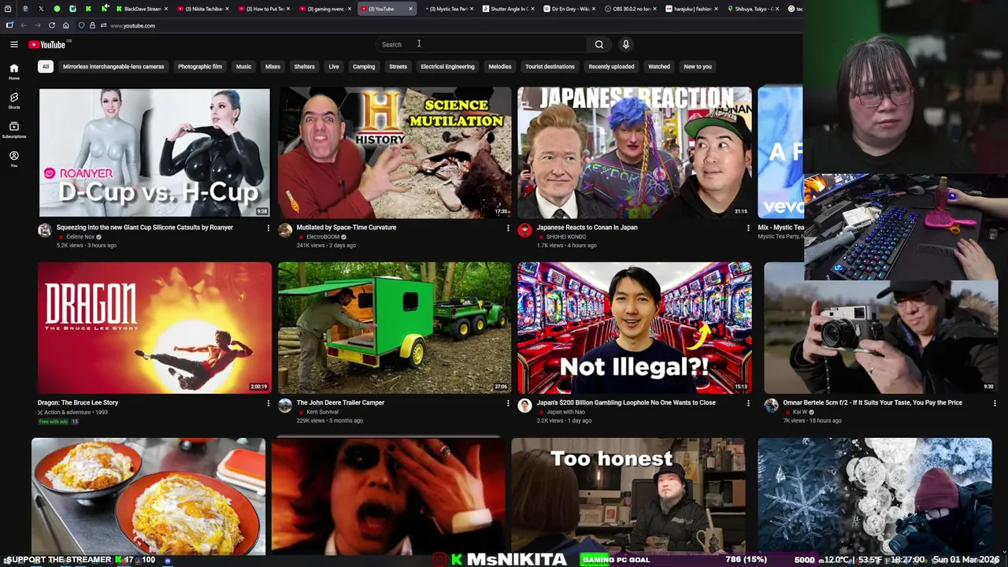Click the YouTube search input field
The image size is (1008, 567).
click(x=482, y=45)
